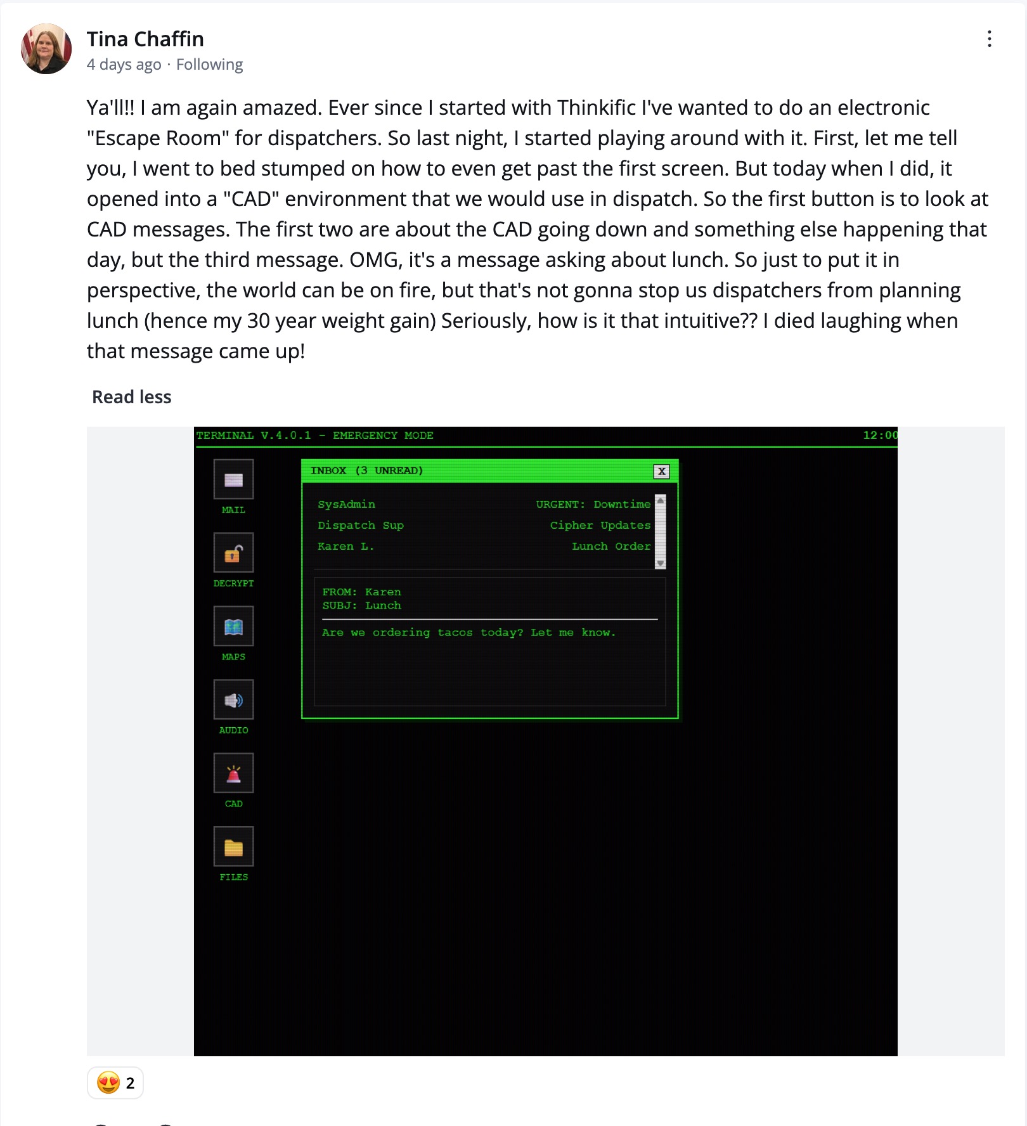This screenshot has width=1027, height=1126.
Task: Click the Following status label
Action: pos(209,64)
